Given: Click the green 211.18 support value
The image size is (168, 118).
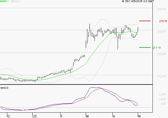Looking at the screenshot, I should 157,48.
